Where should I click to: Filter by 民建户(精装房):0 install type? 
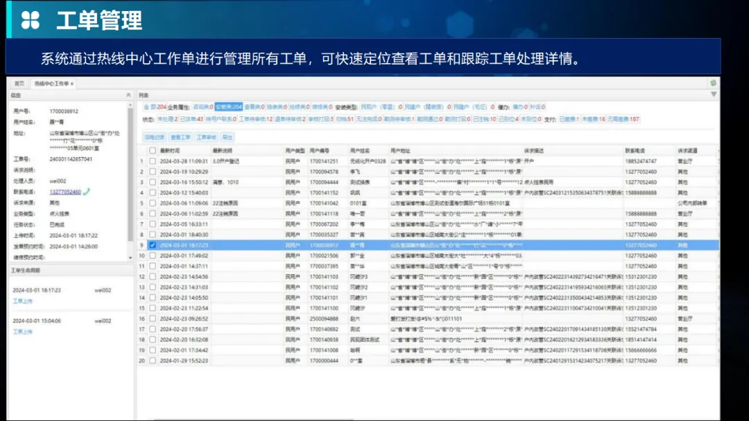(428, 107)
